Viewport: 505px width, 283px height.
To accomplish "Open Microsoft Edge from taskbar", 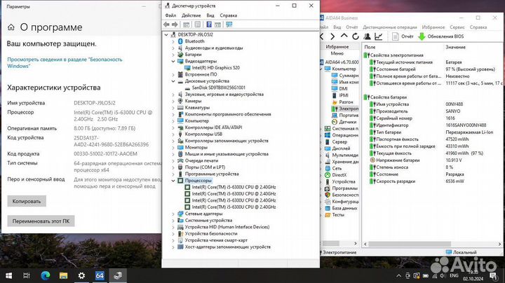I will [46, 275].
